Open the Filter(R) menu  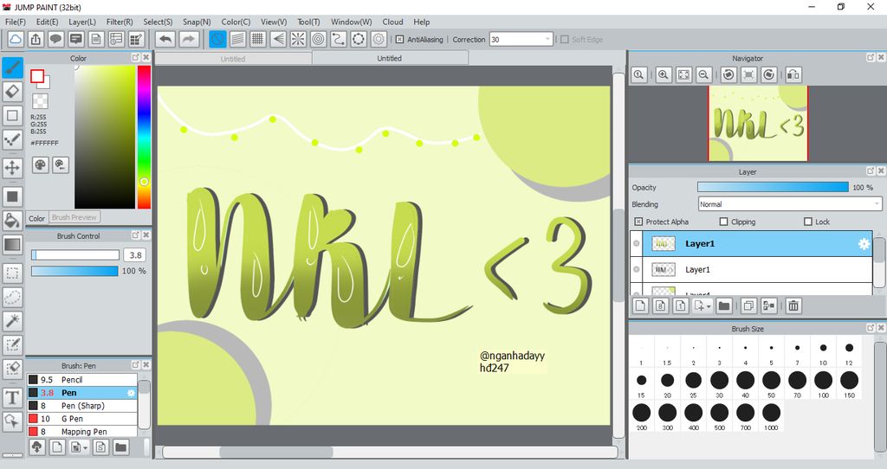coord(120,22)
